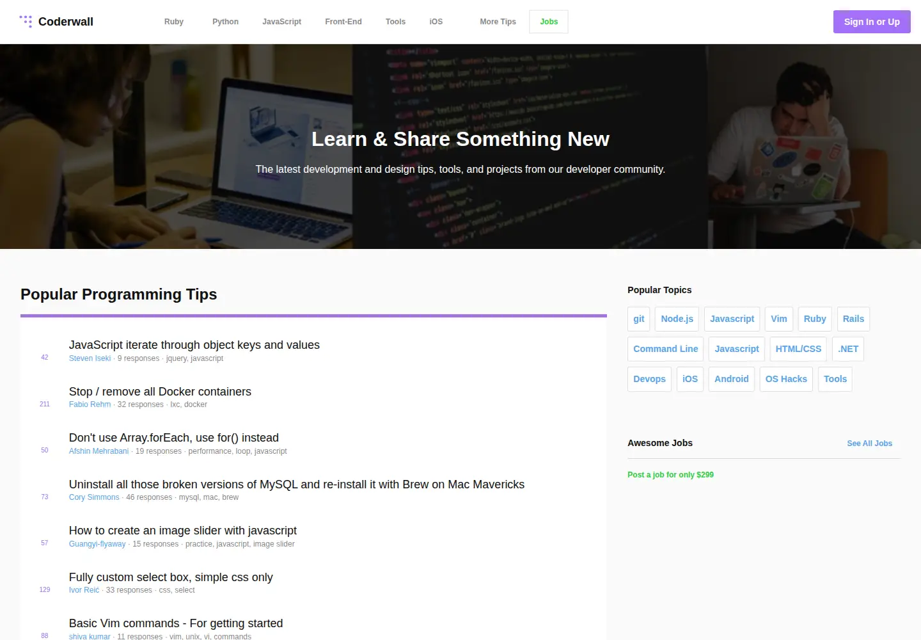Click 'Post a job for only $299'
This screenshot has height=640, width=921.
point(670,475)
